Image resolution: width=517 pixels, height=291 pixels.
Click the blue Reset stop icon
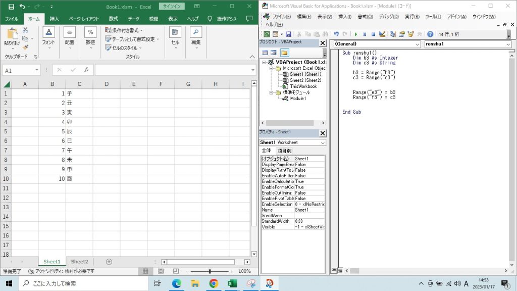click(x=373, y=34)
